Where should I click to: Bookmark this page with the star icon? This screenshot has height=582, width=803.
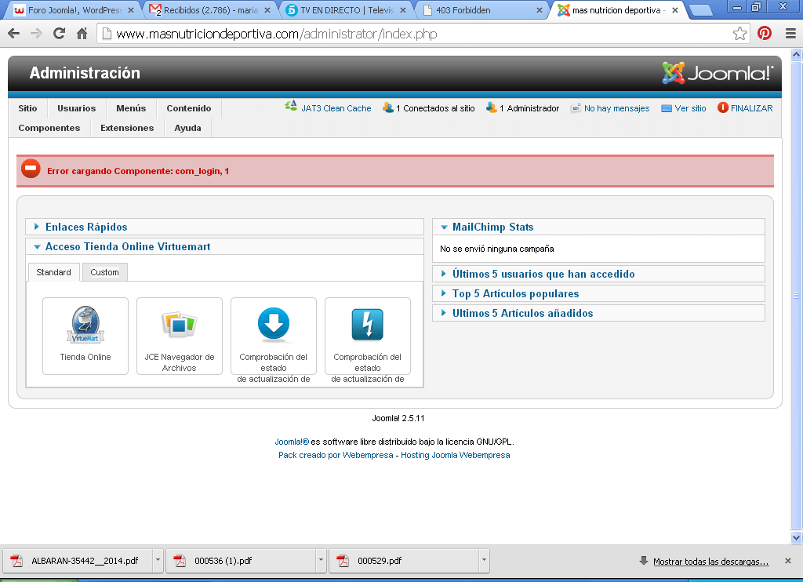pyautogui.click(x=739, y=34)
